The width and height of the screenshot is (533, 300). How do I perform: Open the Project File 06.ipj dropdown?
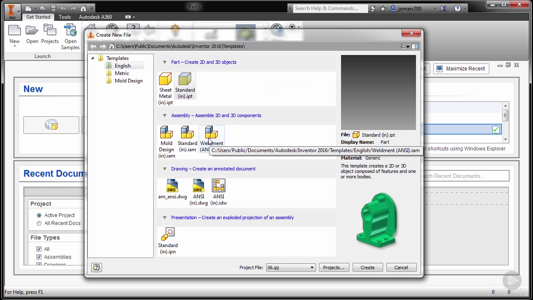(291, 267)
